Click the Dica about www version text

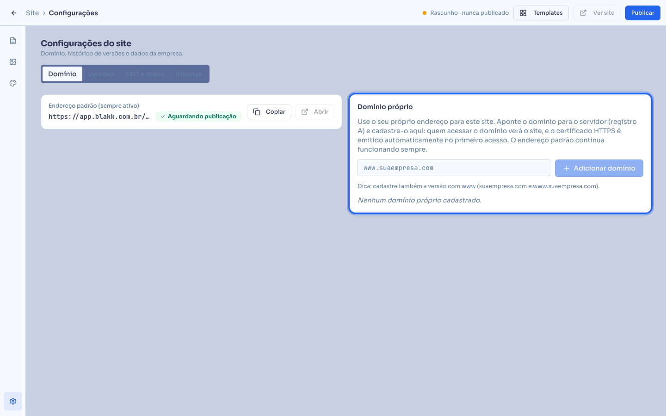[478, 186]
